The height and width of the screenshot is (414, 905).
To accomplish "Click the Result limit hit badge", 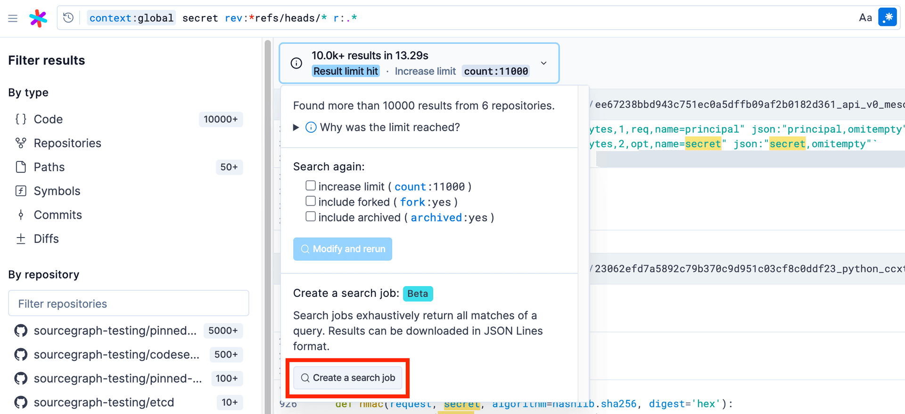I will pos(346,71).
